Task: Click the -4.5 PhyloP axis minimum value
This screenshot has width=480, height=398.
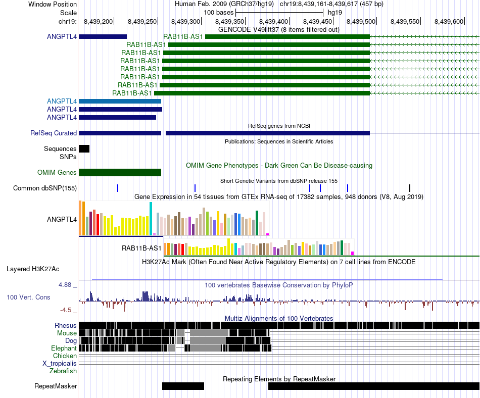Action: coord(66,310)
